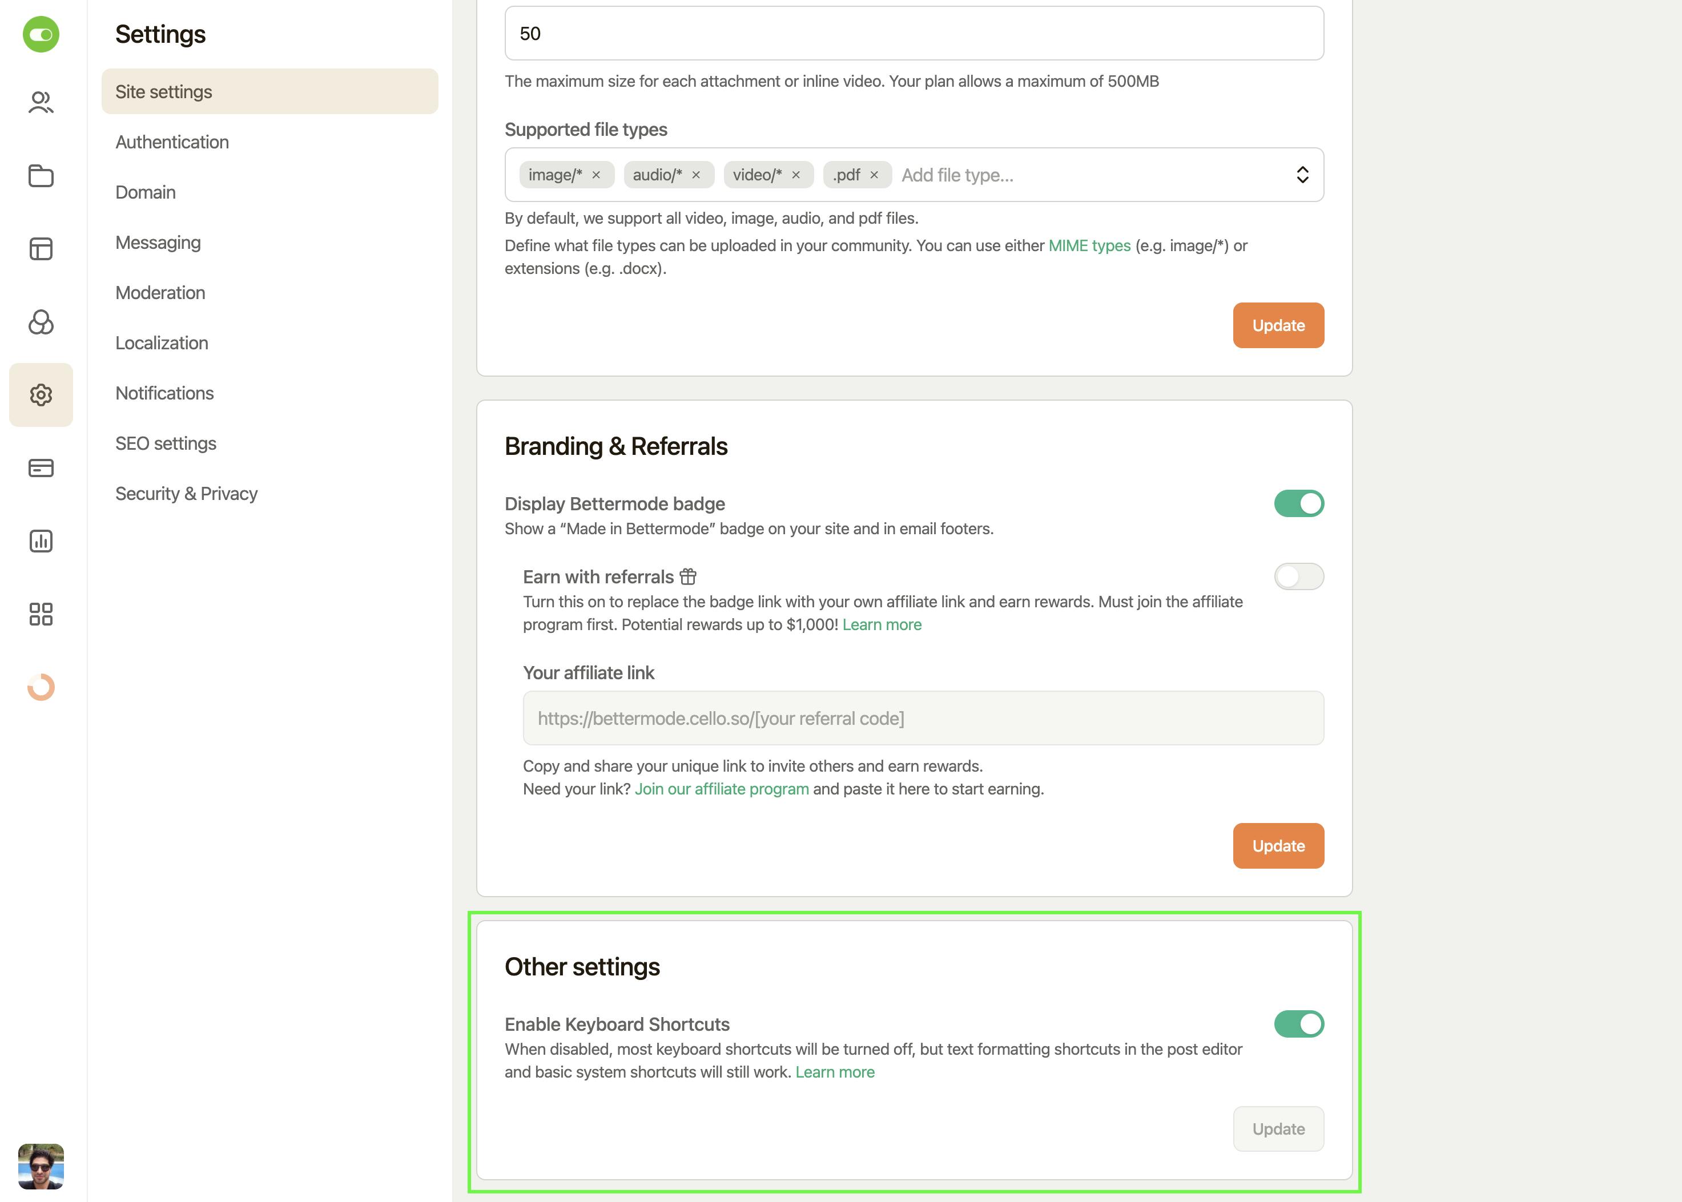The image size is (1682, 1202).
Task: Open Authentication settings menu item
Action: (x=172, y=142)
